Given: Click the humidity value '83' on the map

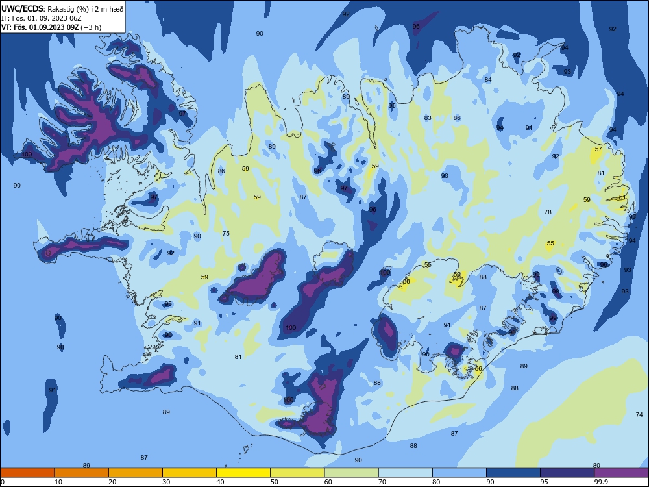Looking at the screenshot, I should (428, 118).
